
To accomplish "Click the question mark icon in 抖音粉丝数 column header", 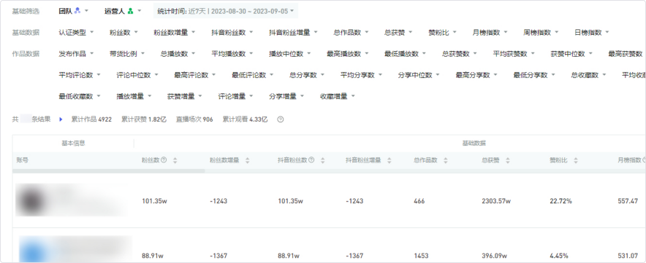I will click(311, 160).
